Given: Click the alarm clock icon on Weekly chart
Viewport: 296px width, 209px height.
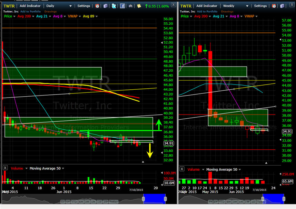Looking at the screenshot, I should coord(274,6).
